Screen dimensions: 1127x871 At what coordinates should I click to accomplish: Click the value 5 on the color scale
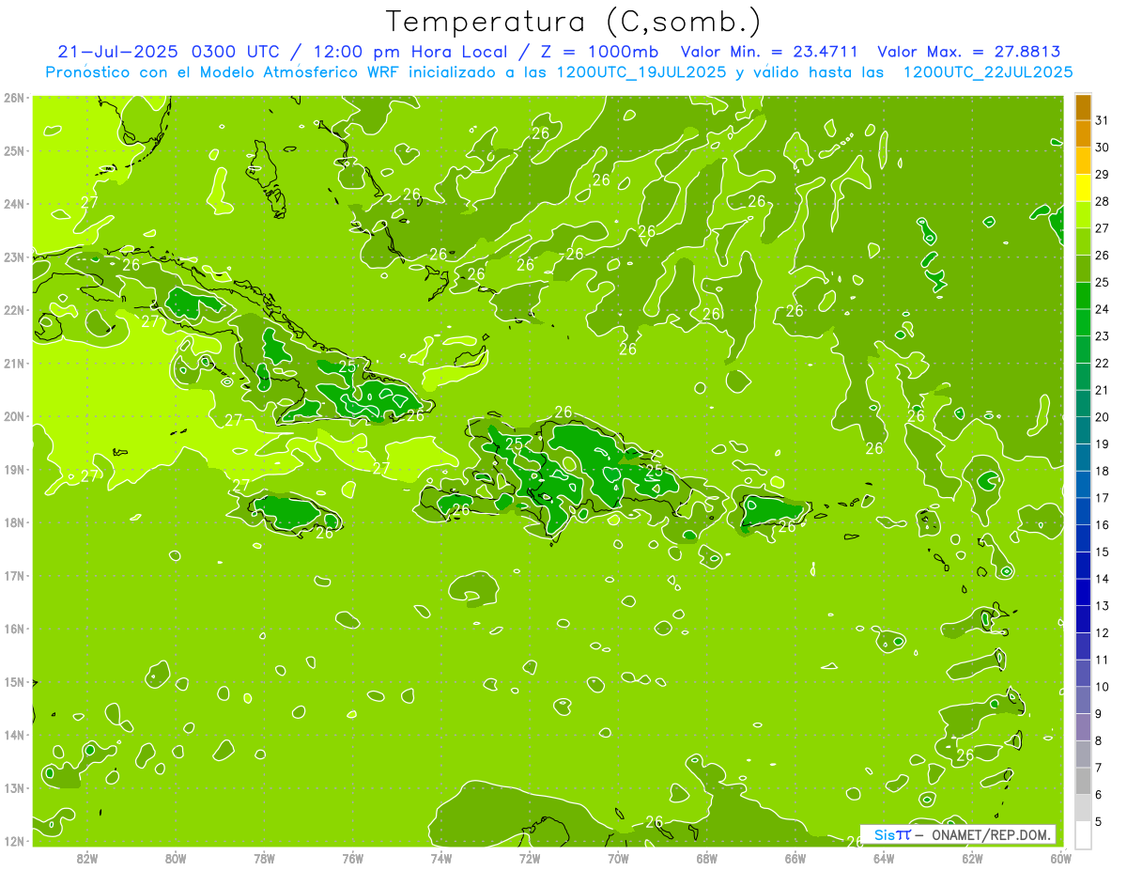1099,821
